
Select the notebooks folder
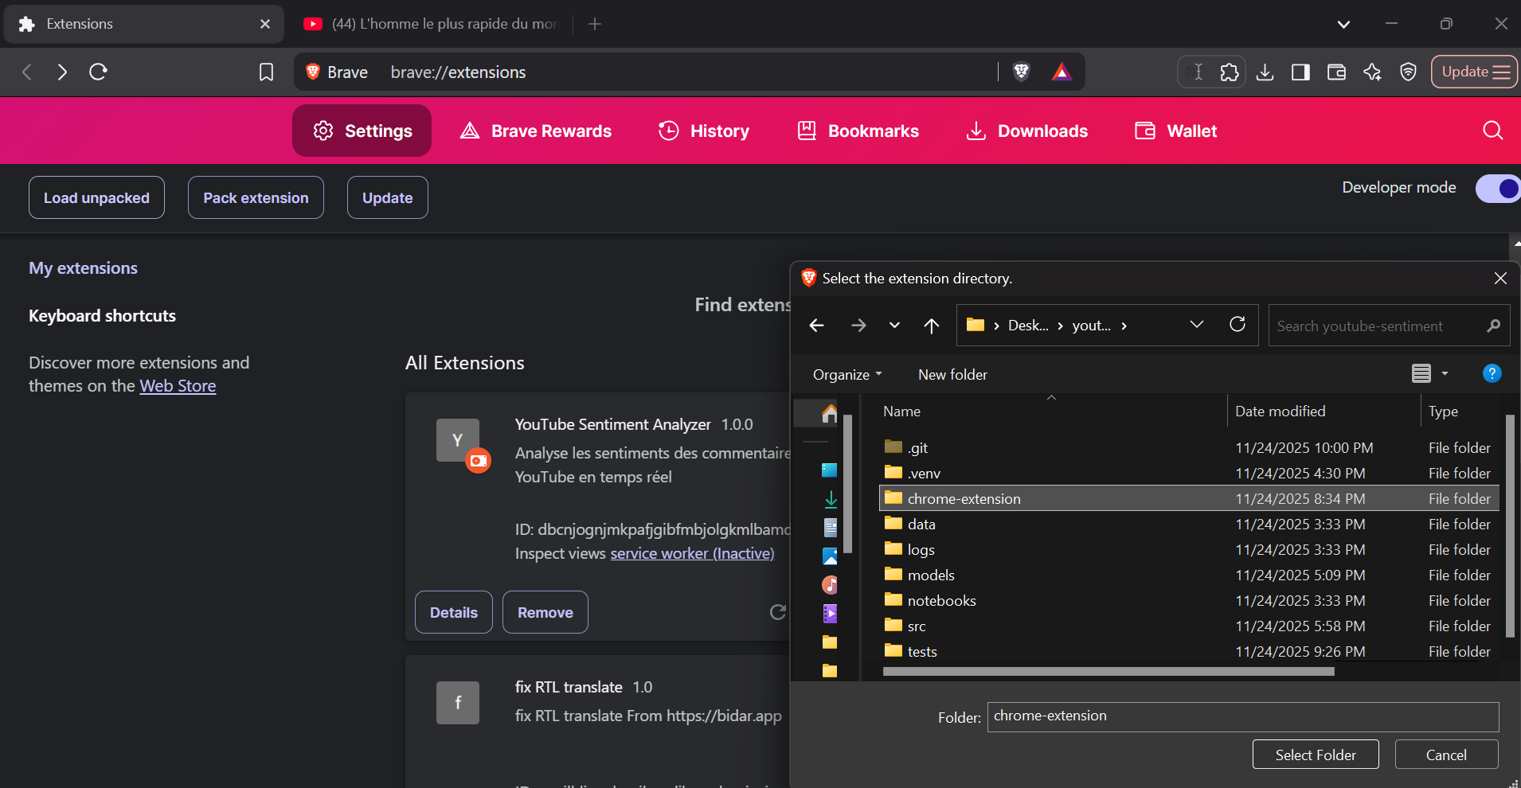click(1189, 600)
